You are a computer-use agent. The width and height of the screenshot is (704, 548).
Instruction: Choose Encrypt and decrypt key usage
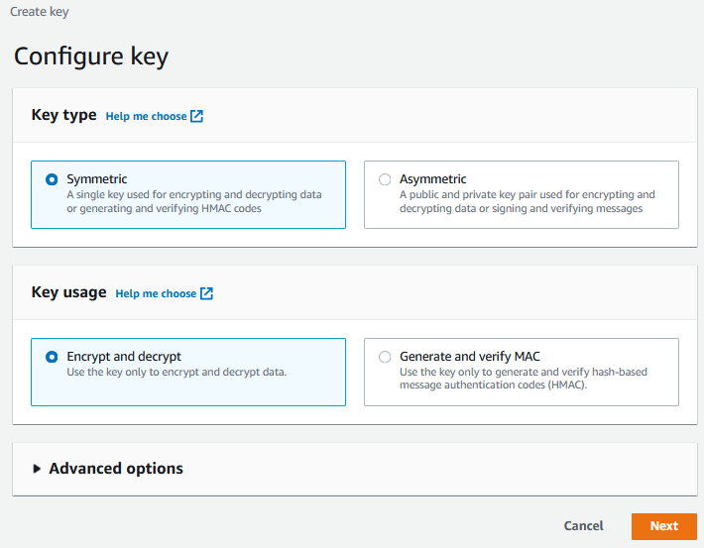click(52, 357)
